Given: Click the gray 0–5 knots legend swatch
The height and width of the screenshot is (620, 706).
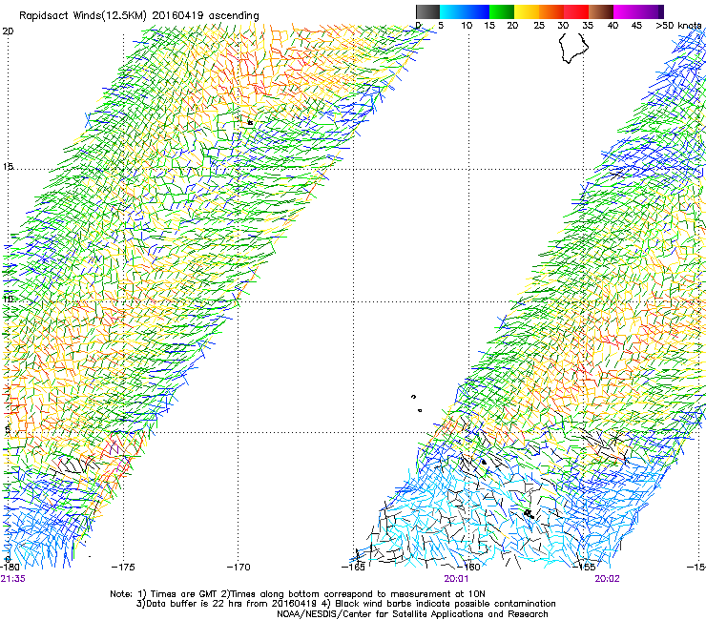Looking at the screenshot, I should pos(427,11).
